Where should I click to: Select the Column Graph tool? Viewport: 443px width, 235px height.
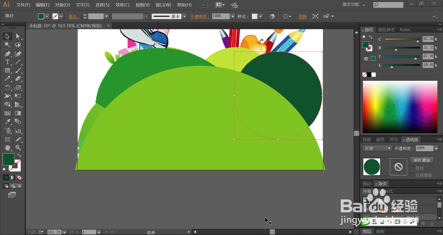(18, 131)
